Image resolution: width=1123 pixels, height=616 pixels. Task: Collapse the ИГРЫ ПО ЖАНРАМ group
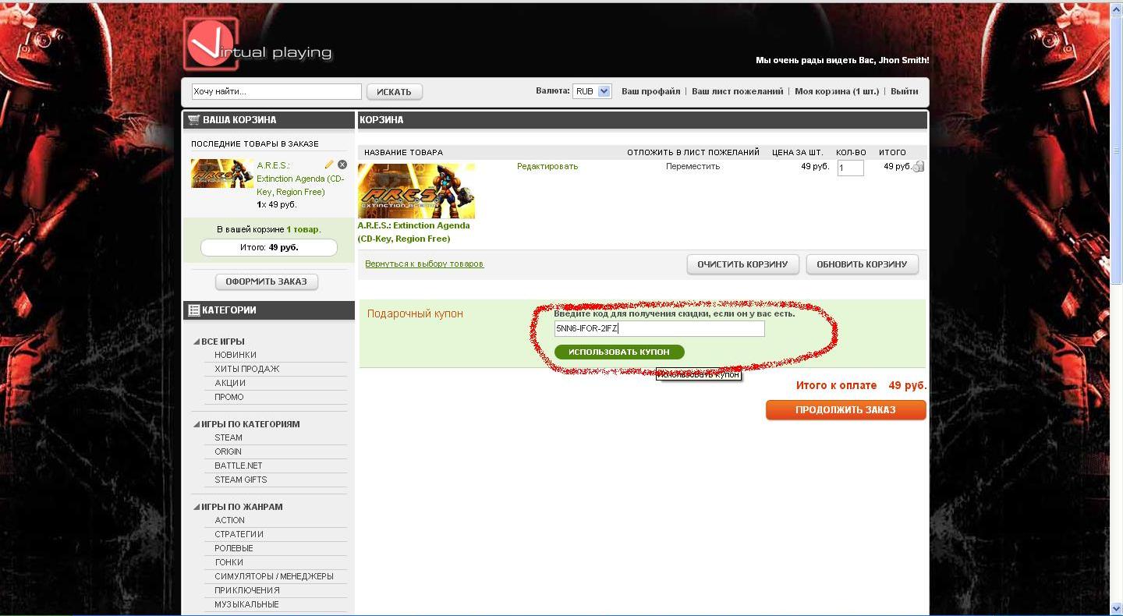point(197,507)
